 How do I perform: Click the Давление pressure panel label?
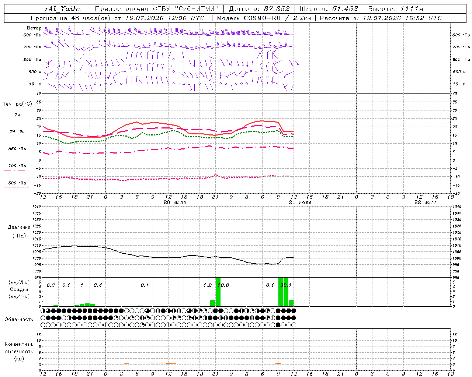19,228
